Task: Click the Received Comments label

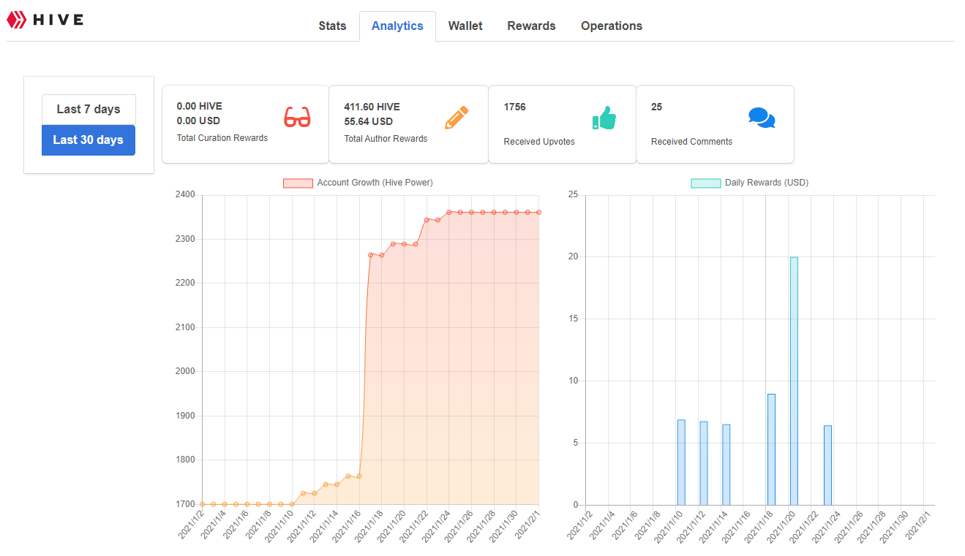Action: point(691,142)
